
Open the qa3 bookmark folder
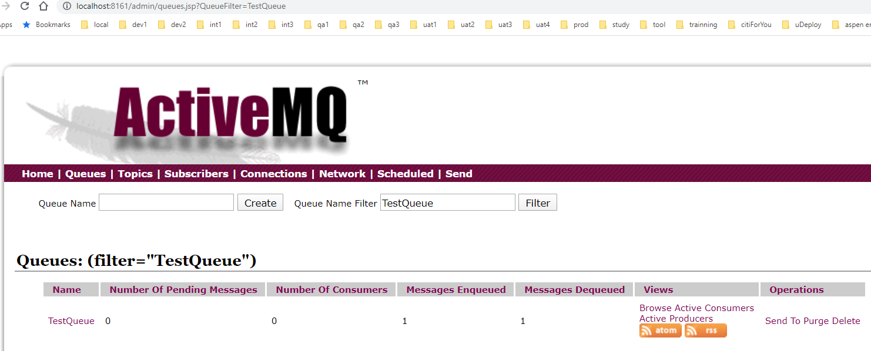click(x=387, y=25)
